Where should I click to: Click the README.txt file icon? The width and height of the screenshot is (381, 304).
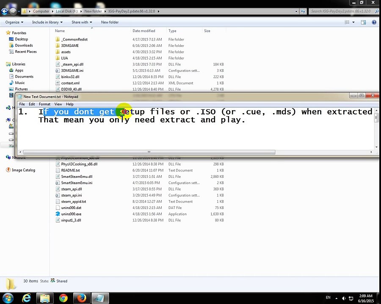(x=58, y=170)
